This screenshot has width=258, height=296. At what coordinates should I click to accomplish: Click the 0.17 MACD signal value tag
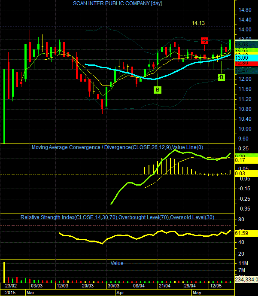pyautogui.click(x=246, y=160)
